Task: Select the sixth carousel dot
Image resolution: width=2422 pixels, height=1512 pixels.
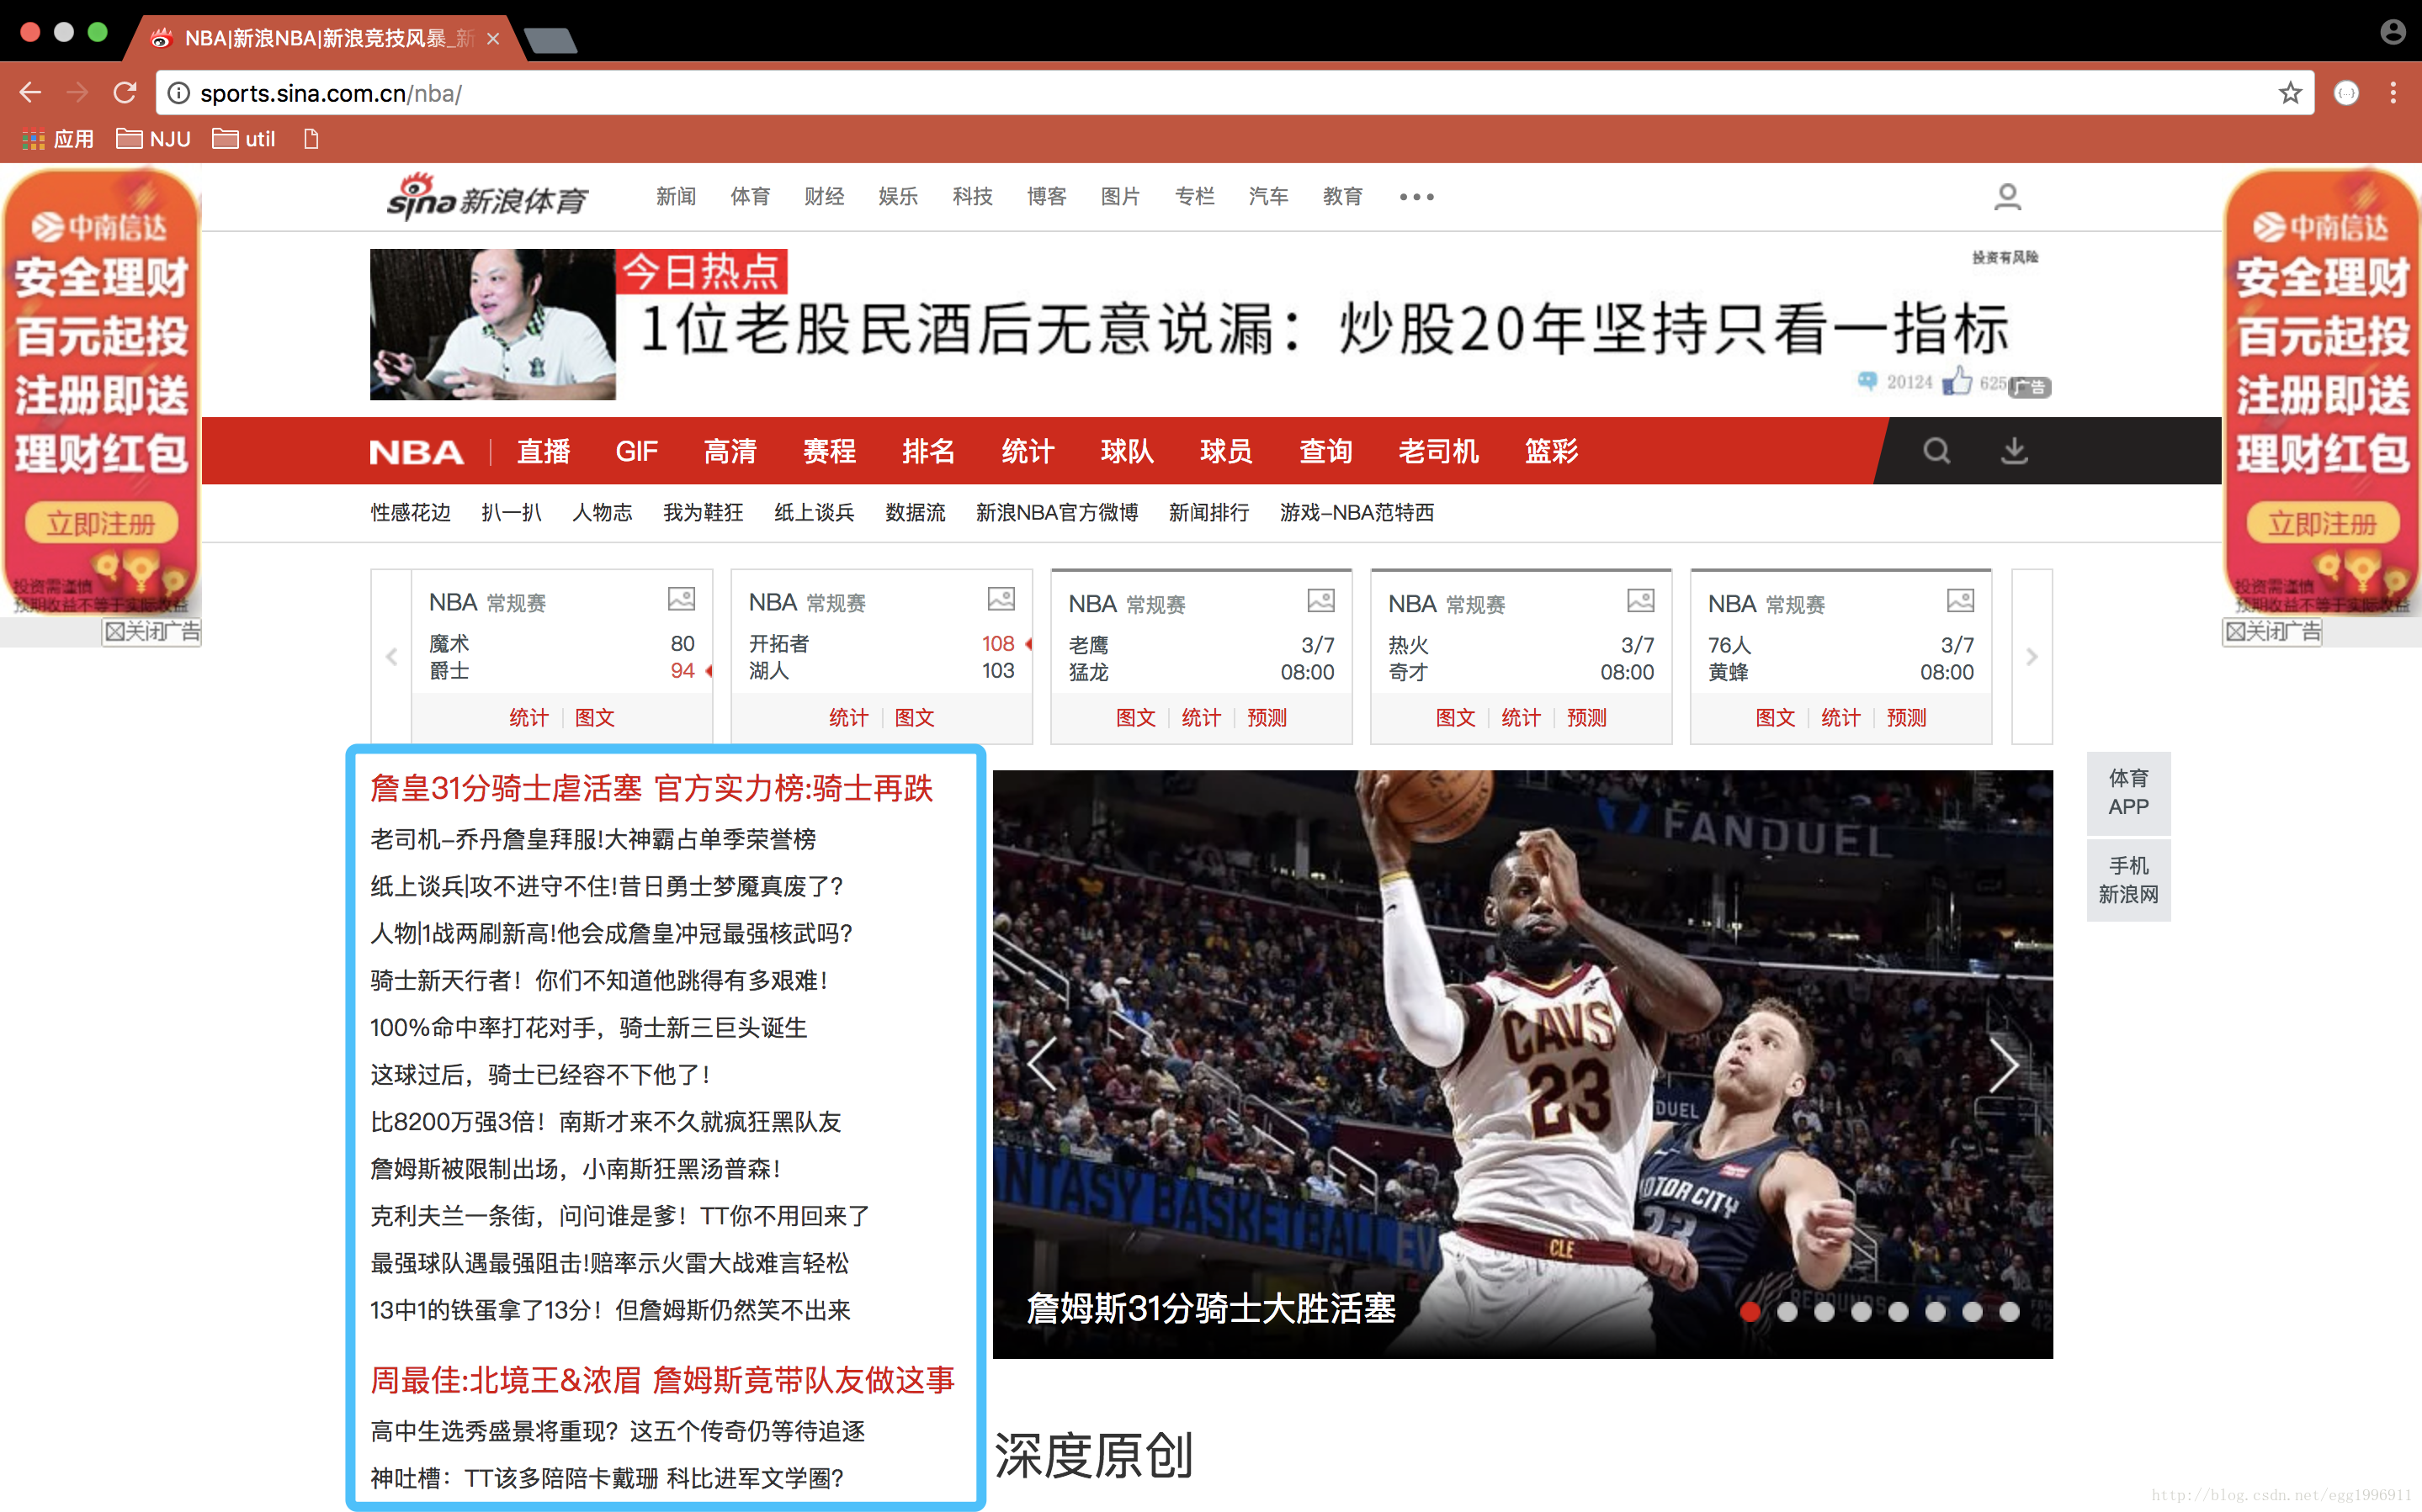Action: [x=1935, y=1311]
